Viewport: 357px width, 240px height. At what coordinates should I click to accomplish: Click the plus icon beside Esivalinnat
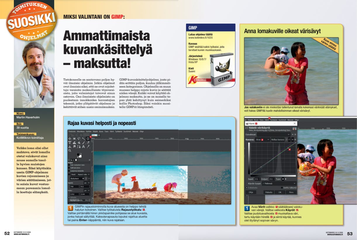[x=292, y=134]
